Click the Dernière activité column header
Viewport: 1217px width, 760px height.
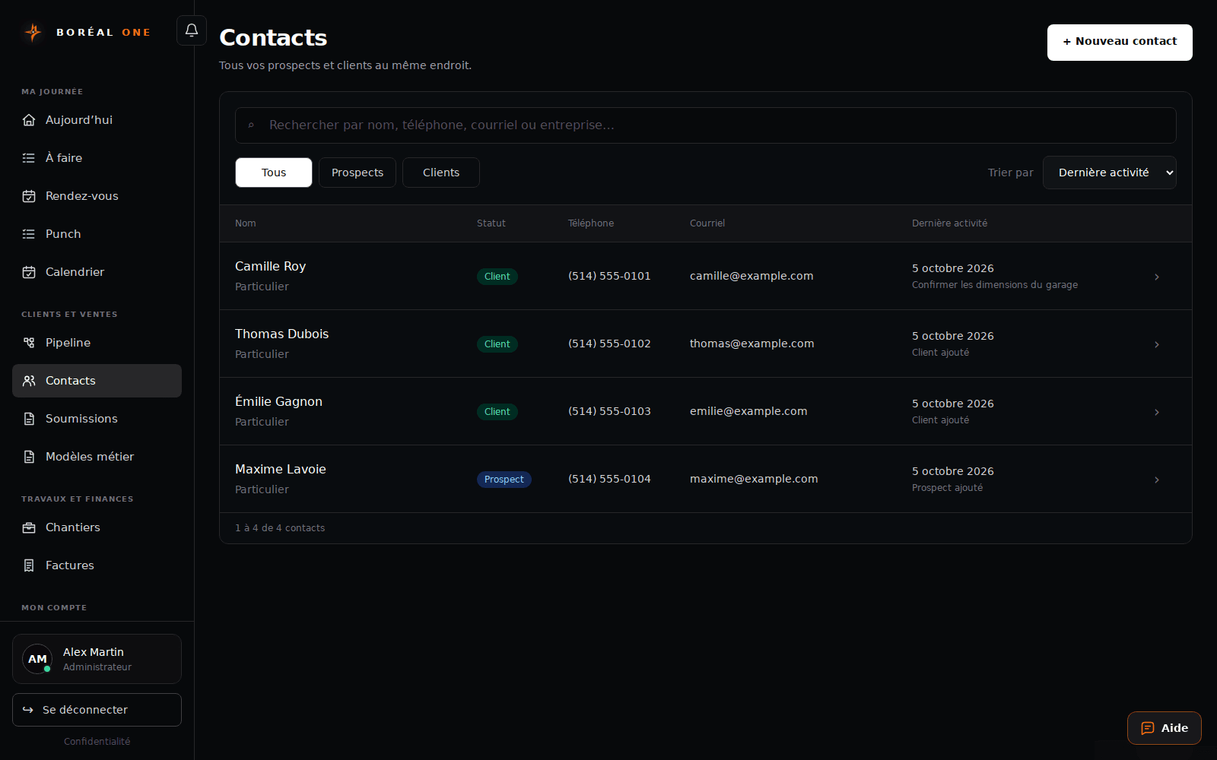click(x=949, y=223)
